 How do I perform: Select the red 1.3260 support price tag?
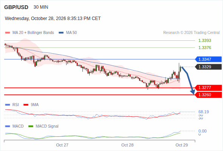(208, 95)
